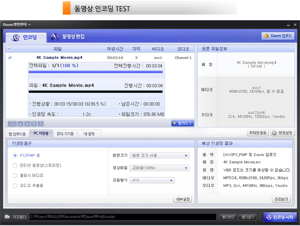Click the 저장폴더 path field

(x=122, y=217)
